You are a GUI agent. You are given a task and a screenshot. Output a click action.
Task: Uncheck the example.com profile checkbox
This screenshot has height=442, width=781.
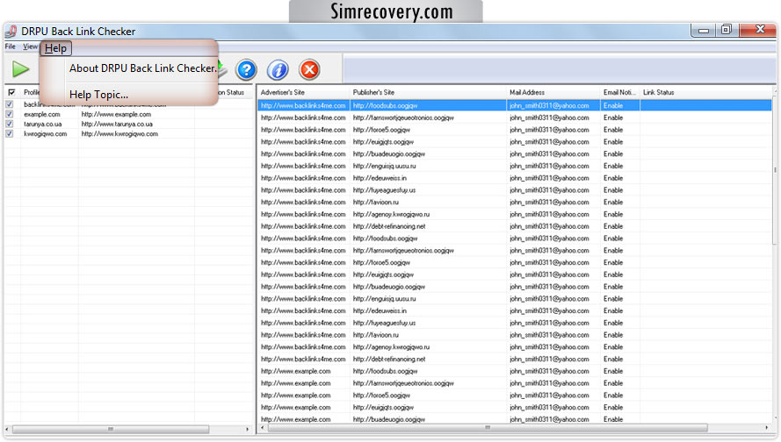(10, 114)
